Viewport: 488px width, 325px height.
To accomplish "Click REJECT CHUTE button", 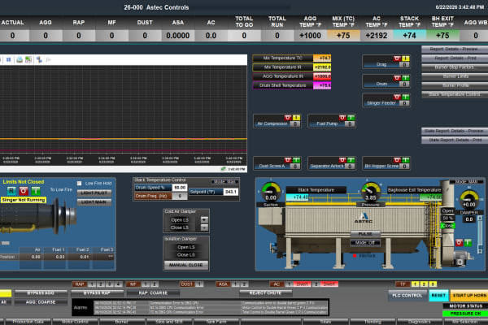I will tap(265, 293).
